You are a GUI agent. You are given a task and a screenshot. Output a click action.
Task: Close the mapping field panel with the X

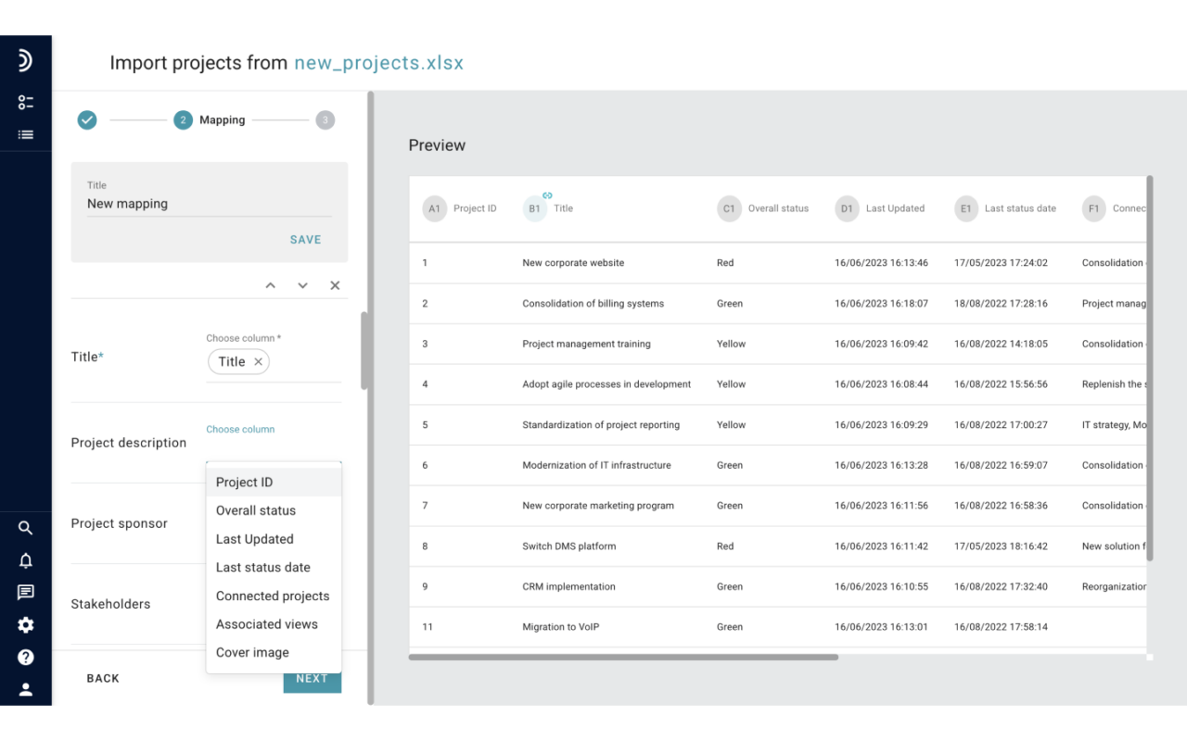(335, 285)
